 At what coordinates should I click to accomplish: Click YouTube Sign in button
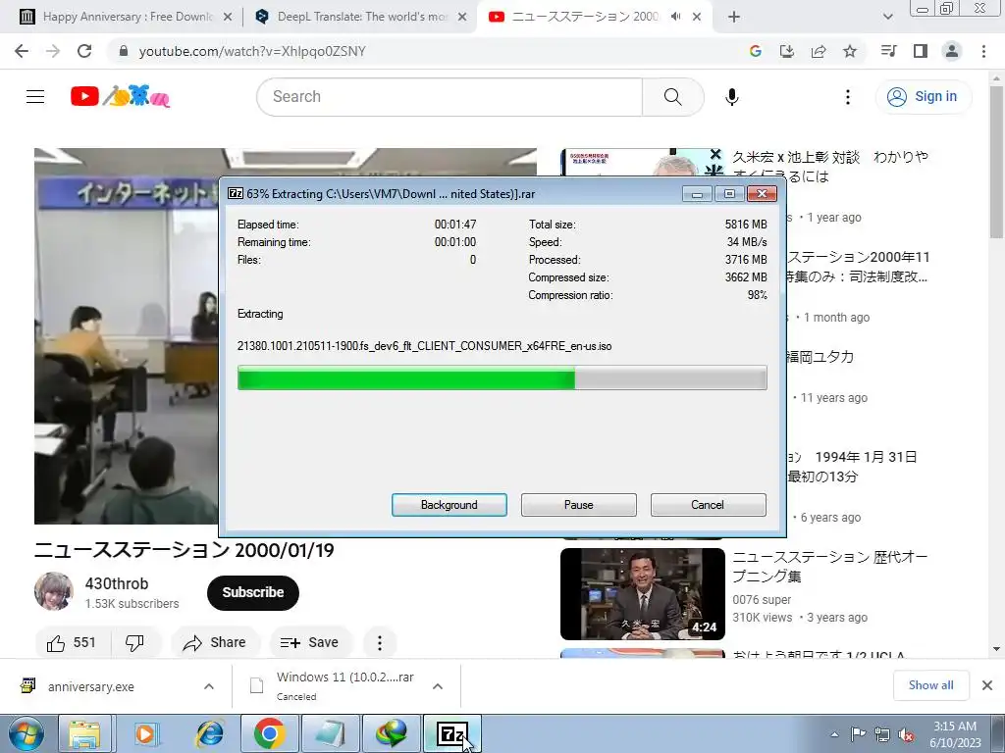coord(923,97)
